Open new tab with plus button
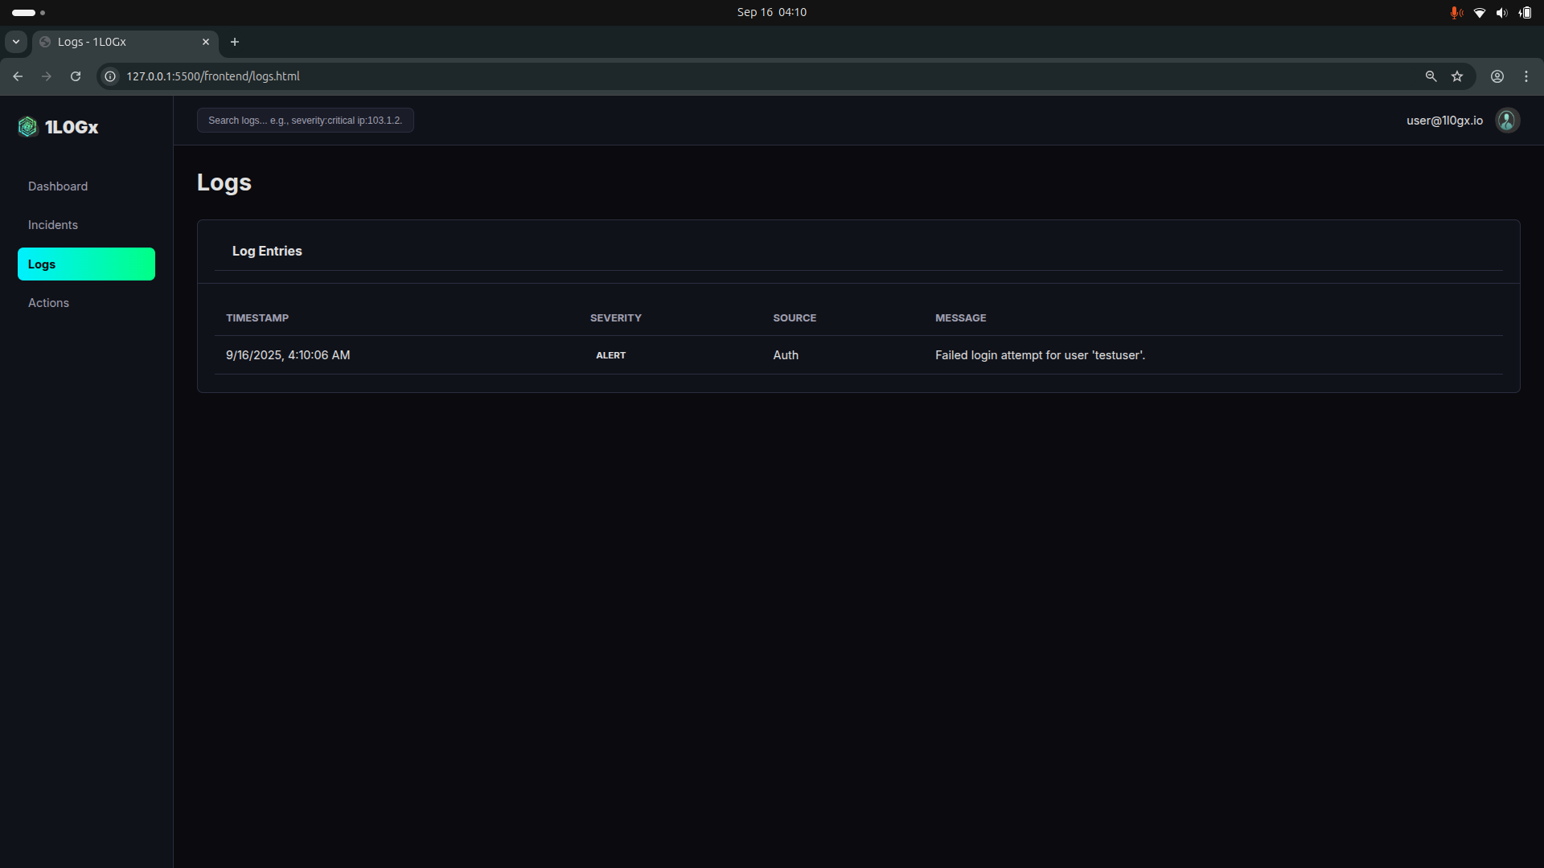The image size is (1544, 868). click(x=235, y=42)
